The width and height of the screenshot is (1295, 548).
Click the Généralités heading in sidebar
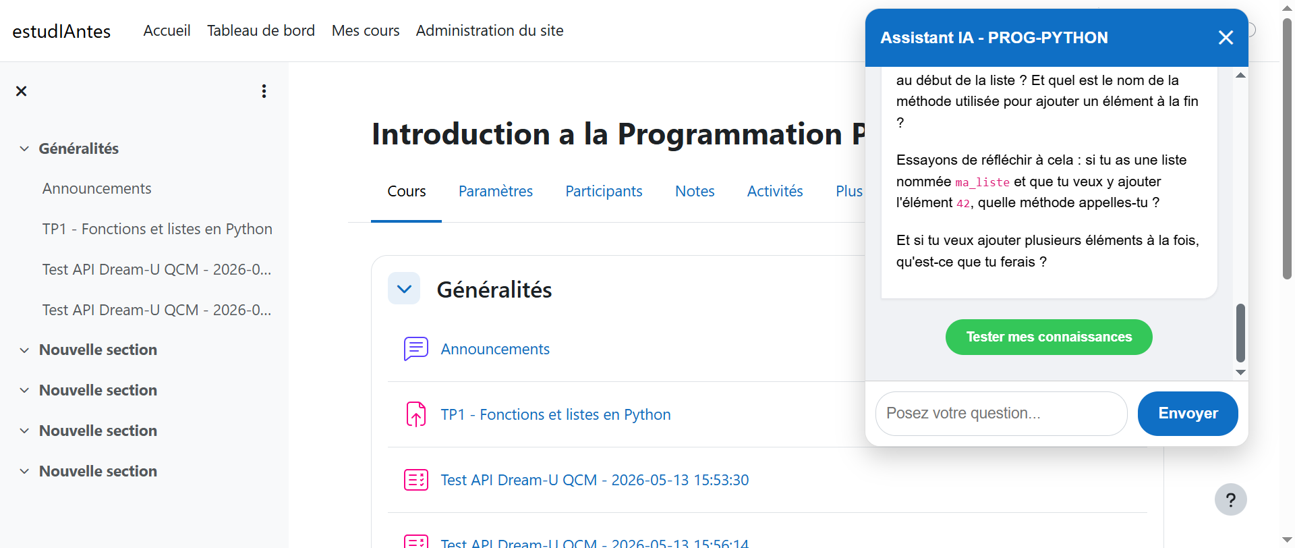point(79,148)
